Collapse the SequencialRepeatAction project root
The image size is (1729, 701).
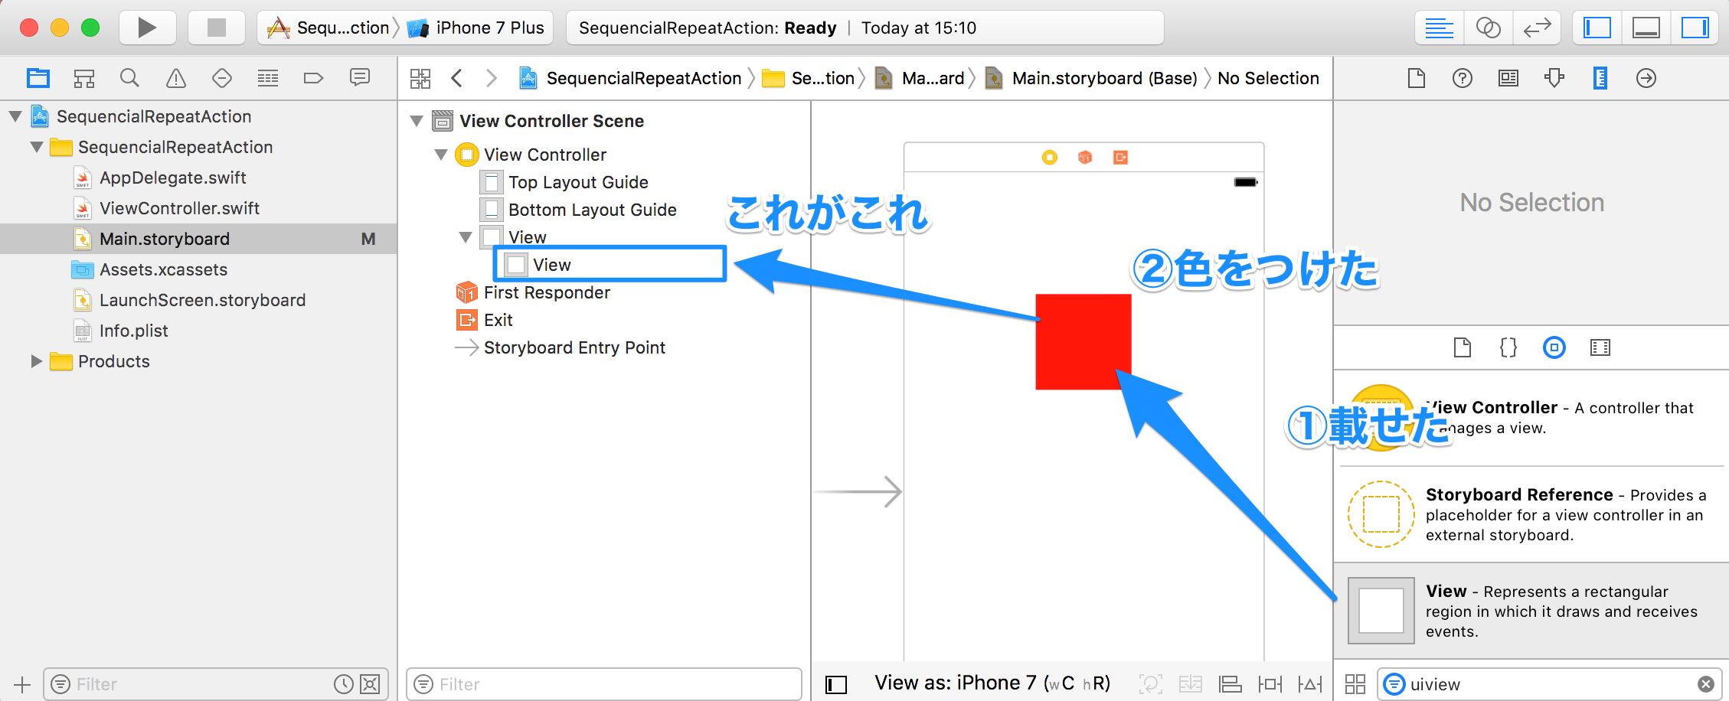tap(15, 116)
